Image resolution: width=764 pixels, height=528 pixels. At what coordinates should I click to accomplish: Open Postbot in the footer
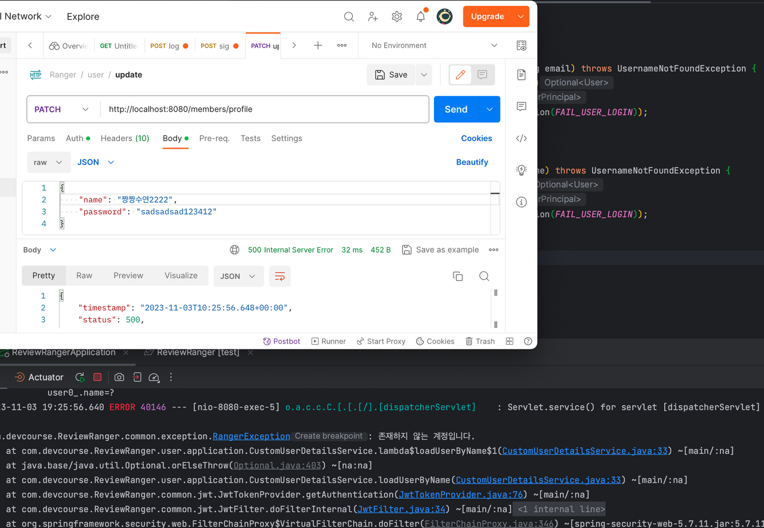tap(281, 341)
